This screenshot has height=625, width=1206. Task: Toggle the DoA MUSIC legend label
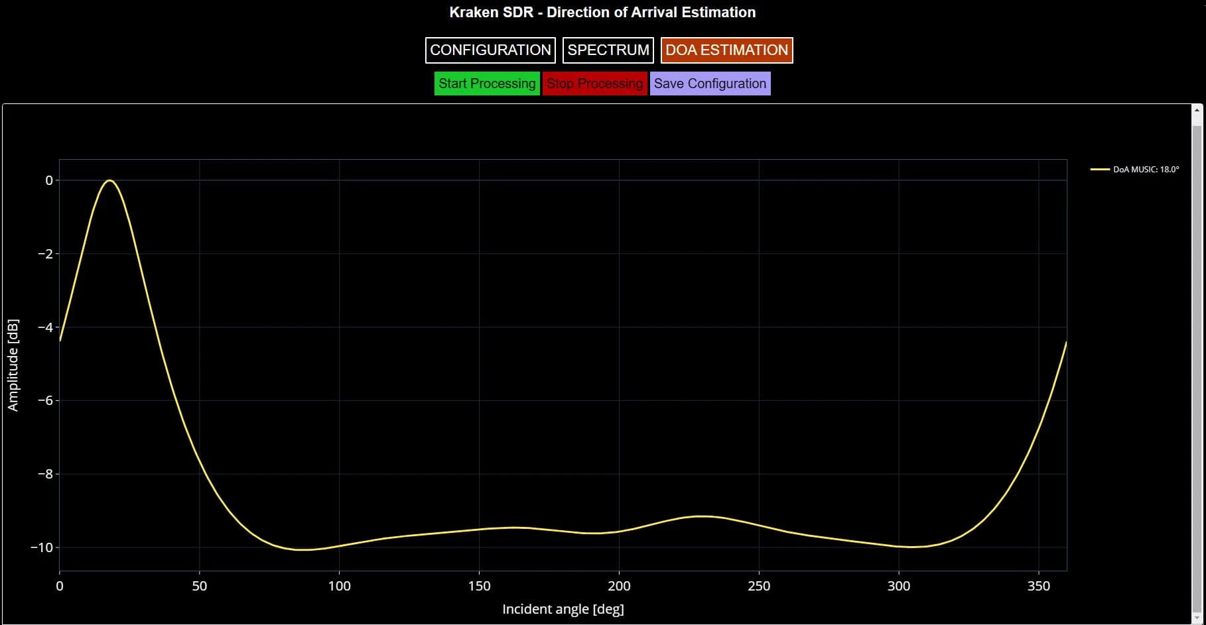[1146, 170]
